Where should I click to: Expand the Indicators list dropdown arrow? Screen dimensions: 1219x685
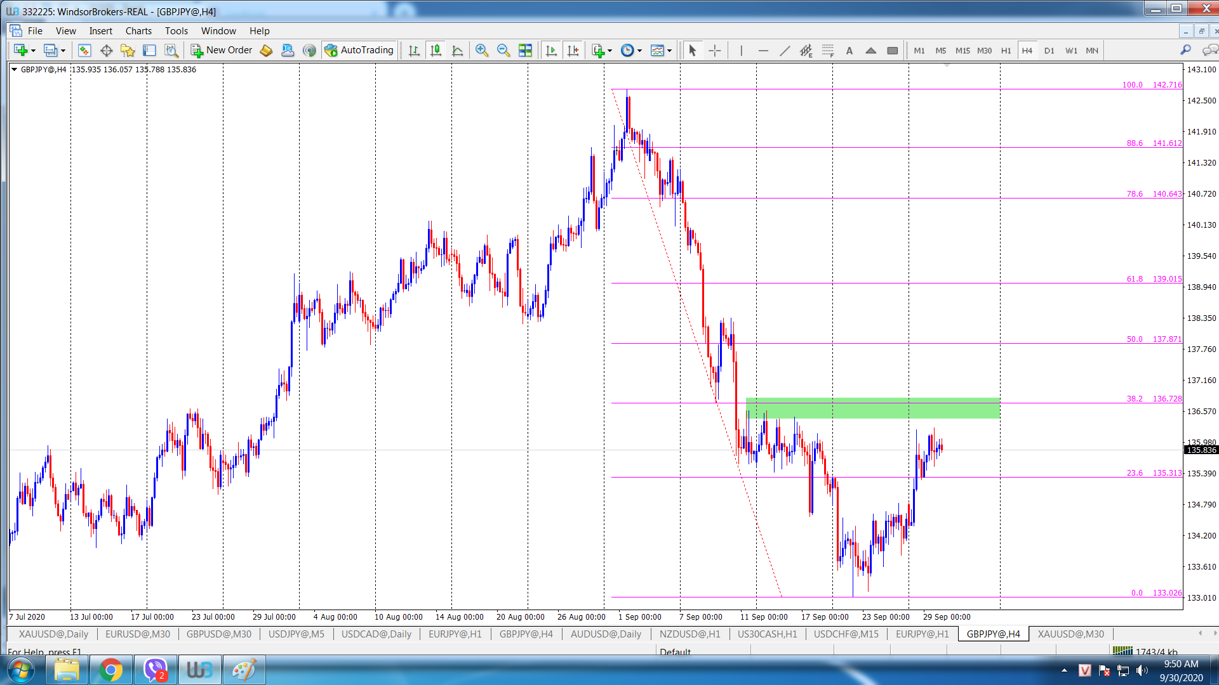point(610,51)
